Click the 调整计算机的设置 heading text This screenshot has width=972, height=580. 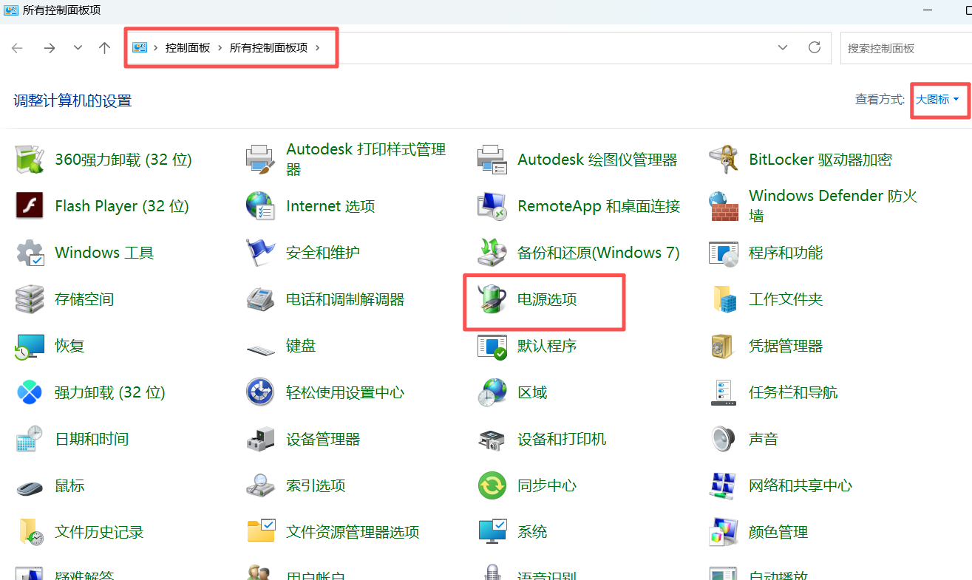(x=72, y=100)
